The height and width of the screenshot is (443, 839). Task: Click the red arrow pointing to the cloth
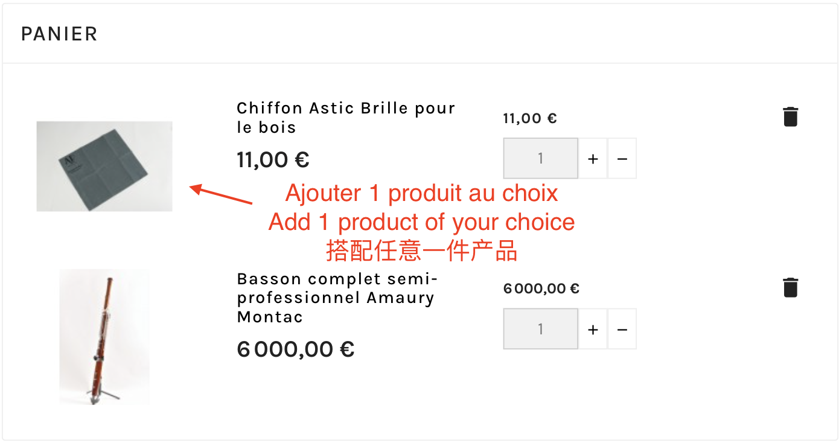221,196
